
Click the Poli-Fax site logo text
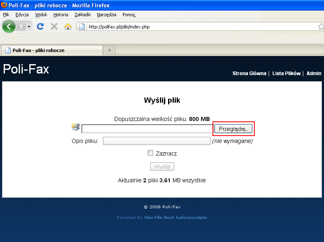click(26, 69)
